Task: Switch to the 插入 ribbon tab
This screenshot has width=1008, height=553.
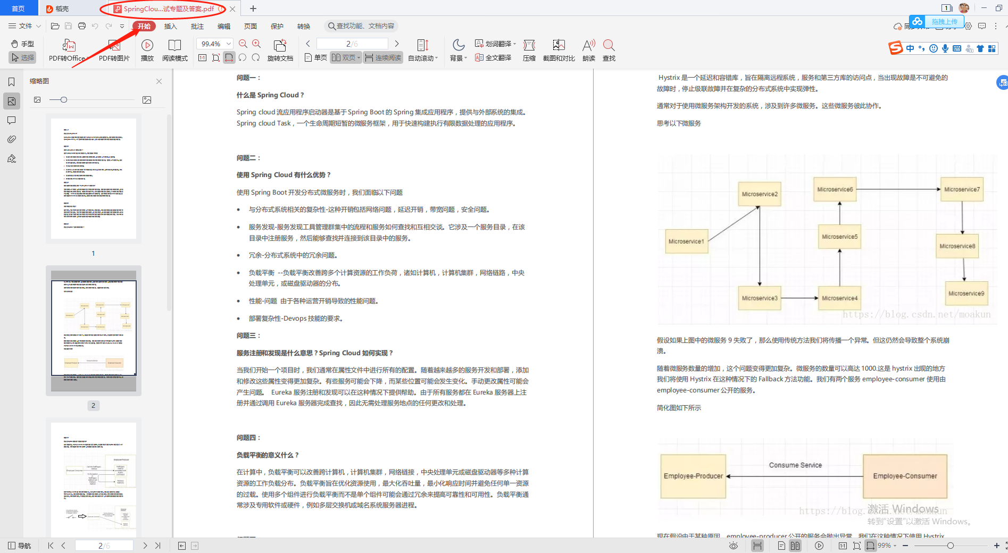Action: coord(170,26)
